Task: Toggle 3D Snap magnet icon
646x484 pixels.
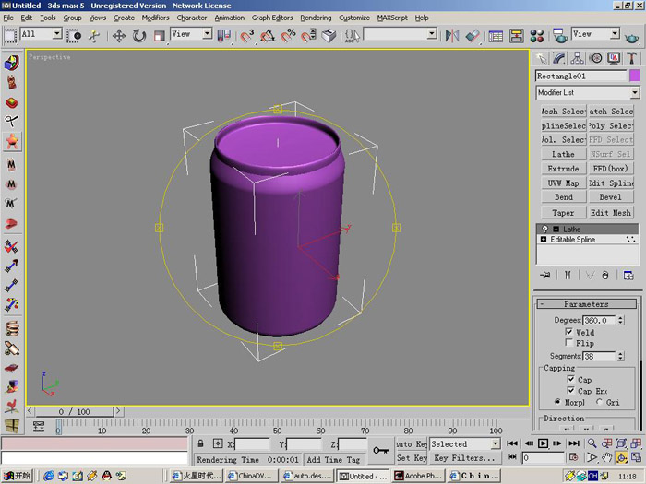Action: point(247,36)
